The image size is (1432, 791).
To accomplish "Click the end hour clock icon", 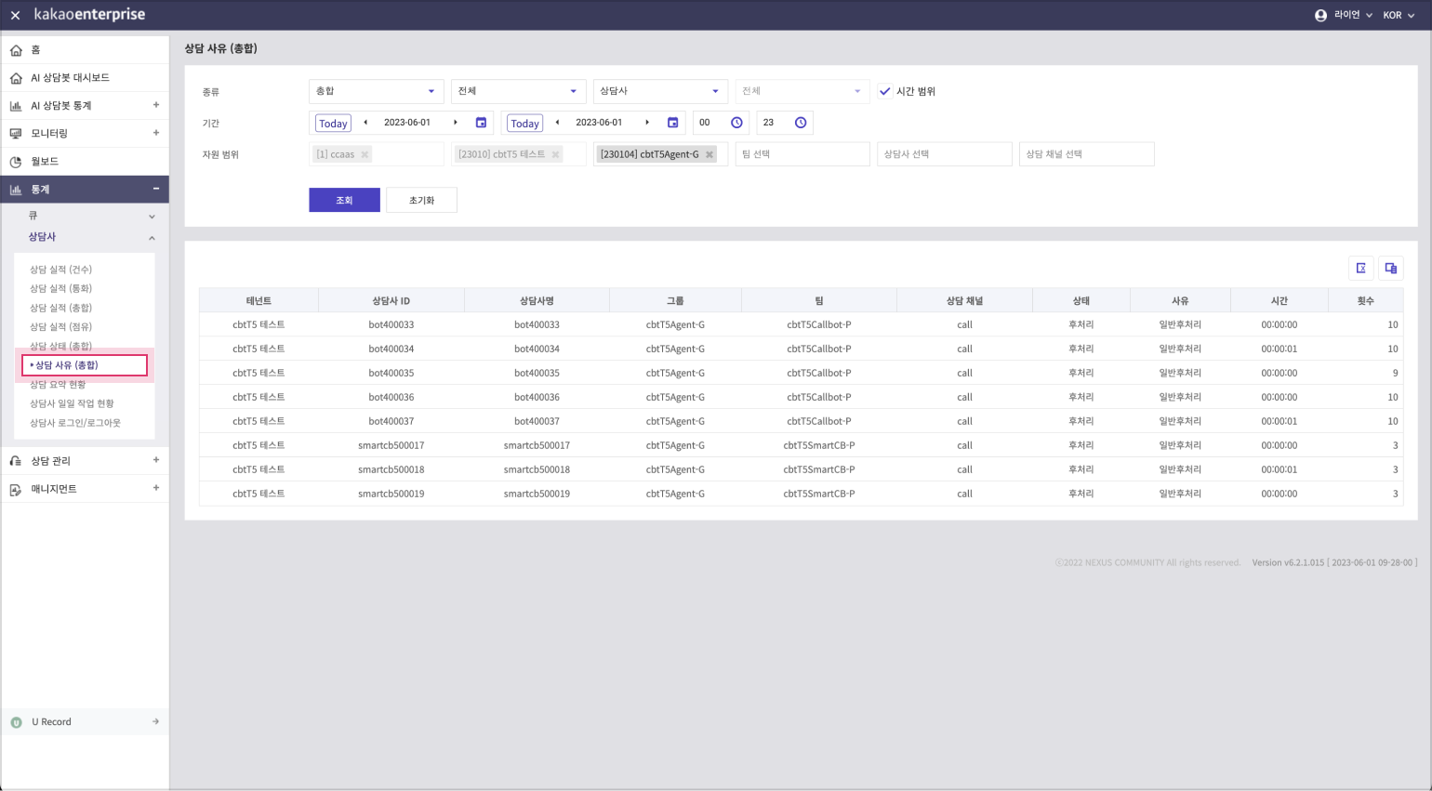I will click(801, 123).
